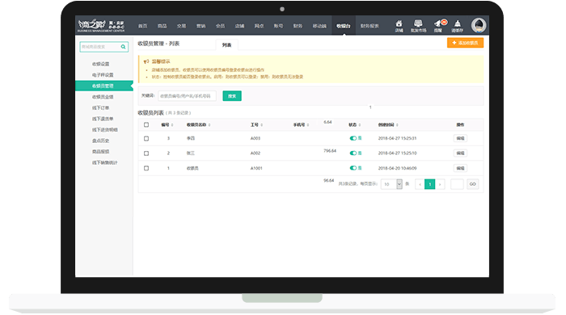Viewport: 566px width, 315px height.
Task: Switch to the 列表 tab
Action: tap(226, 45)
